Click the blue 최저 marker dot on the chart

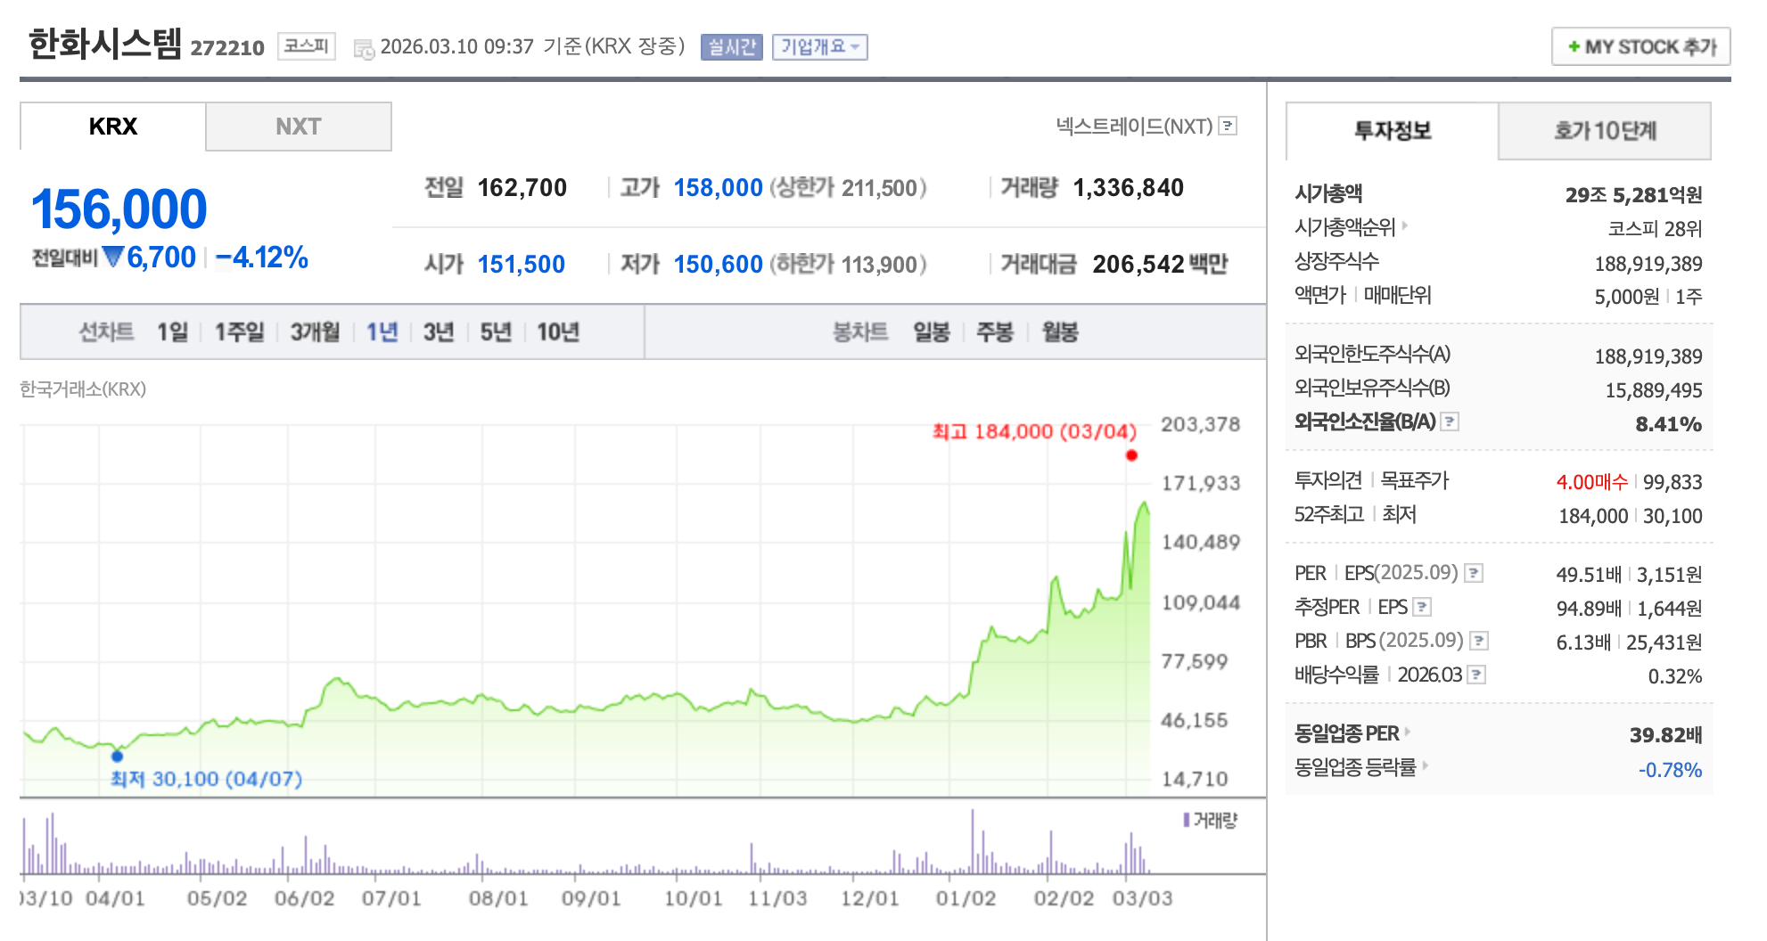tap(117, 757)
